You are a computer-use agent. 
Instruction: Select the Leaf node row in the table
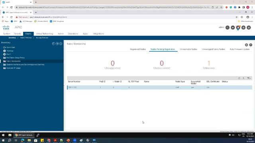click(159, 87)
